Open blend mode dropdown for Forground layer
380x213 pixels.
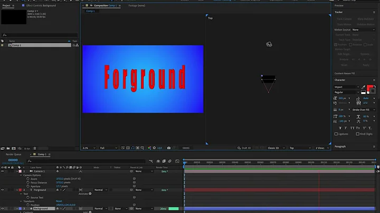click(101, 190)
